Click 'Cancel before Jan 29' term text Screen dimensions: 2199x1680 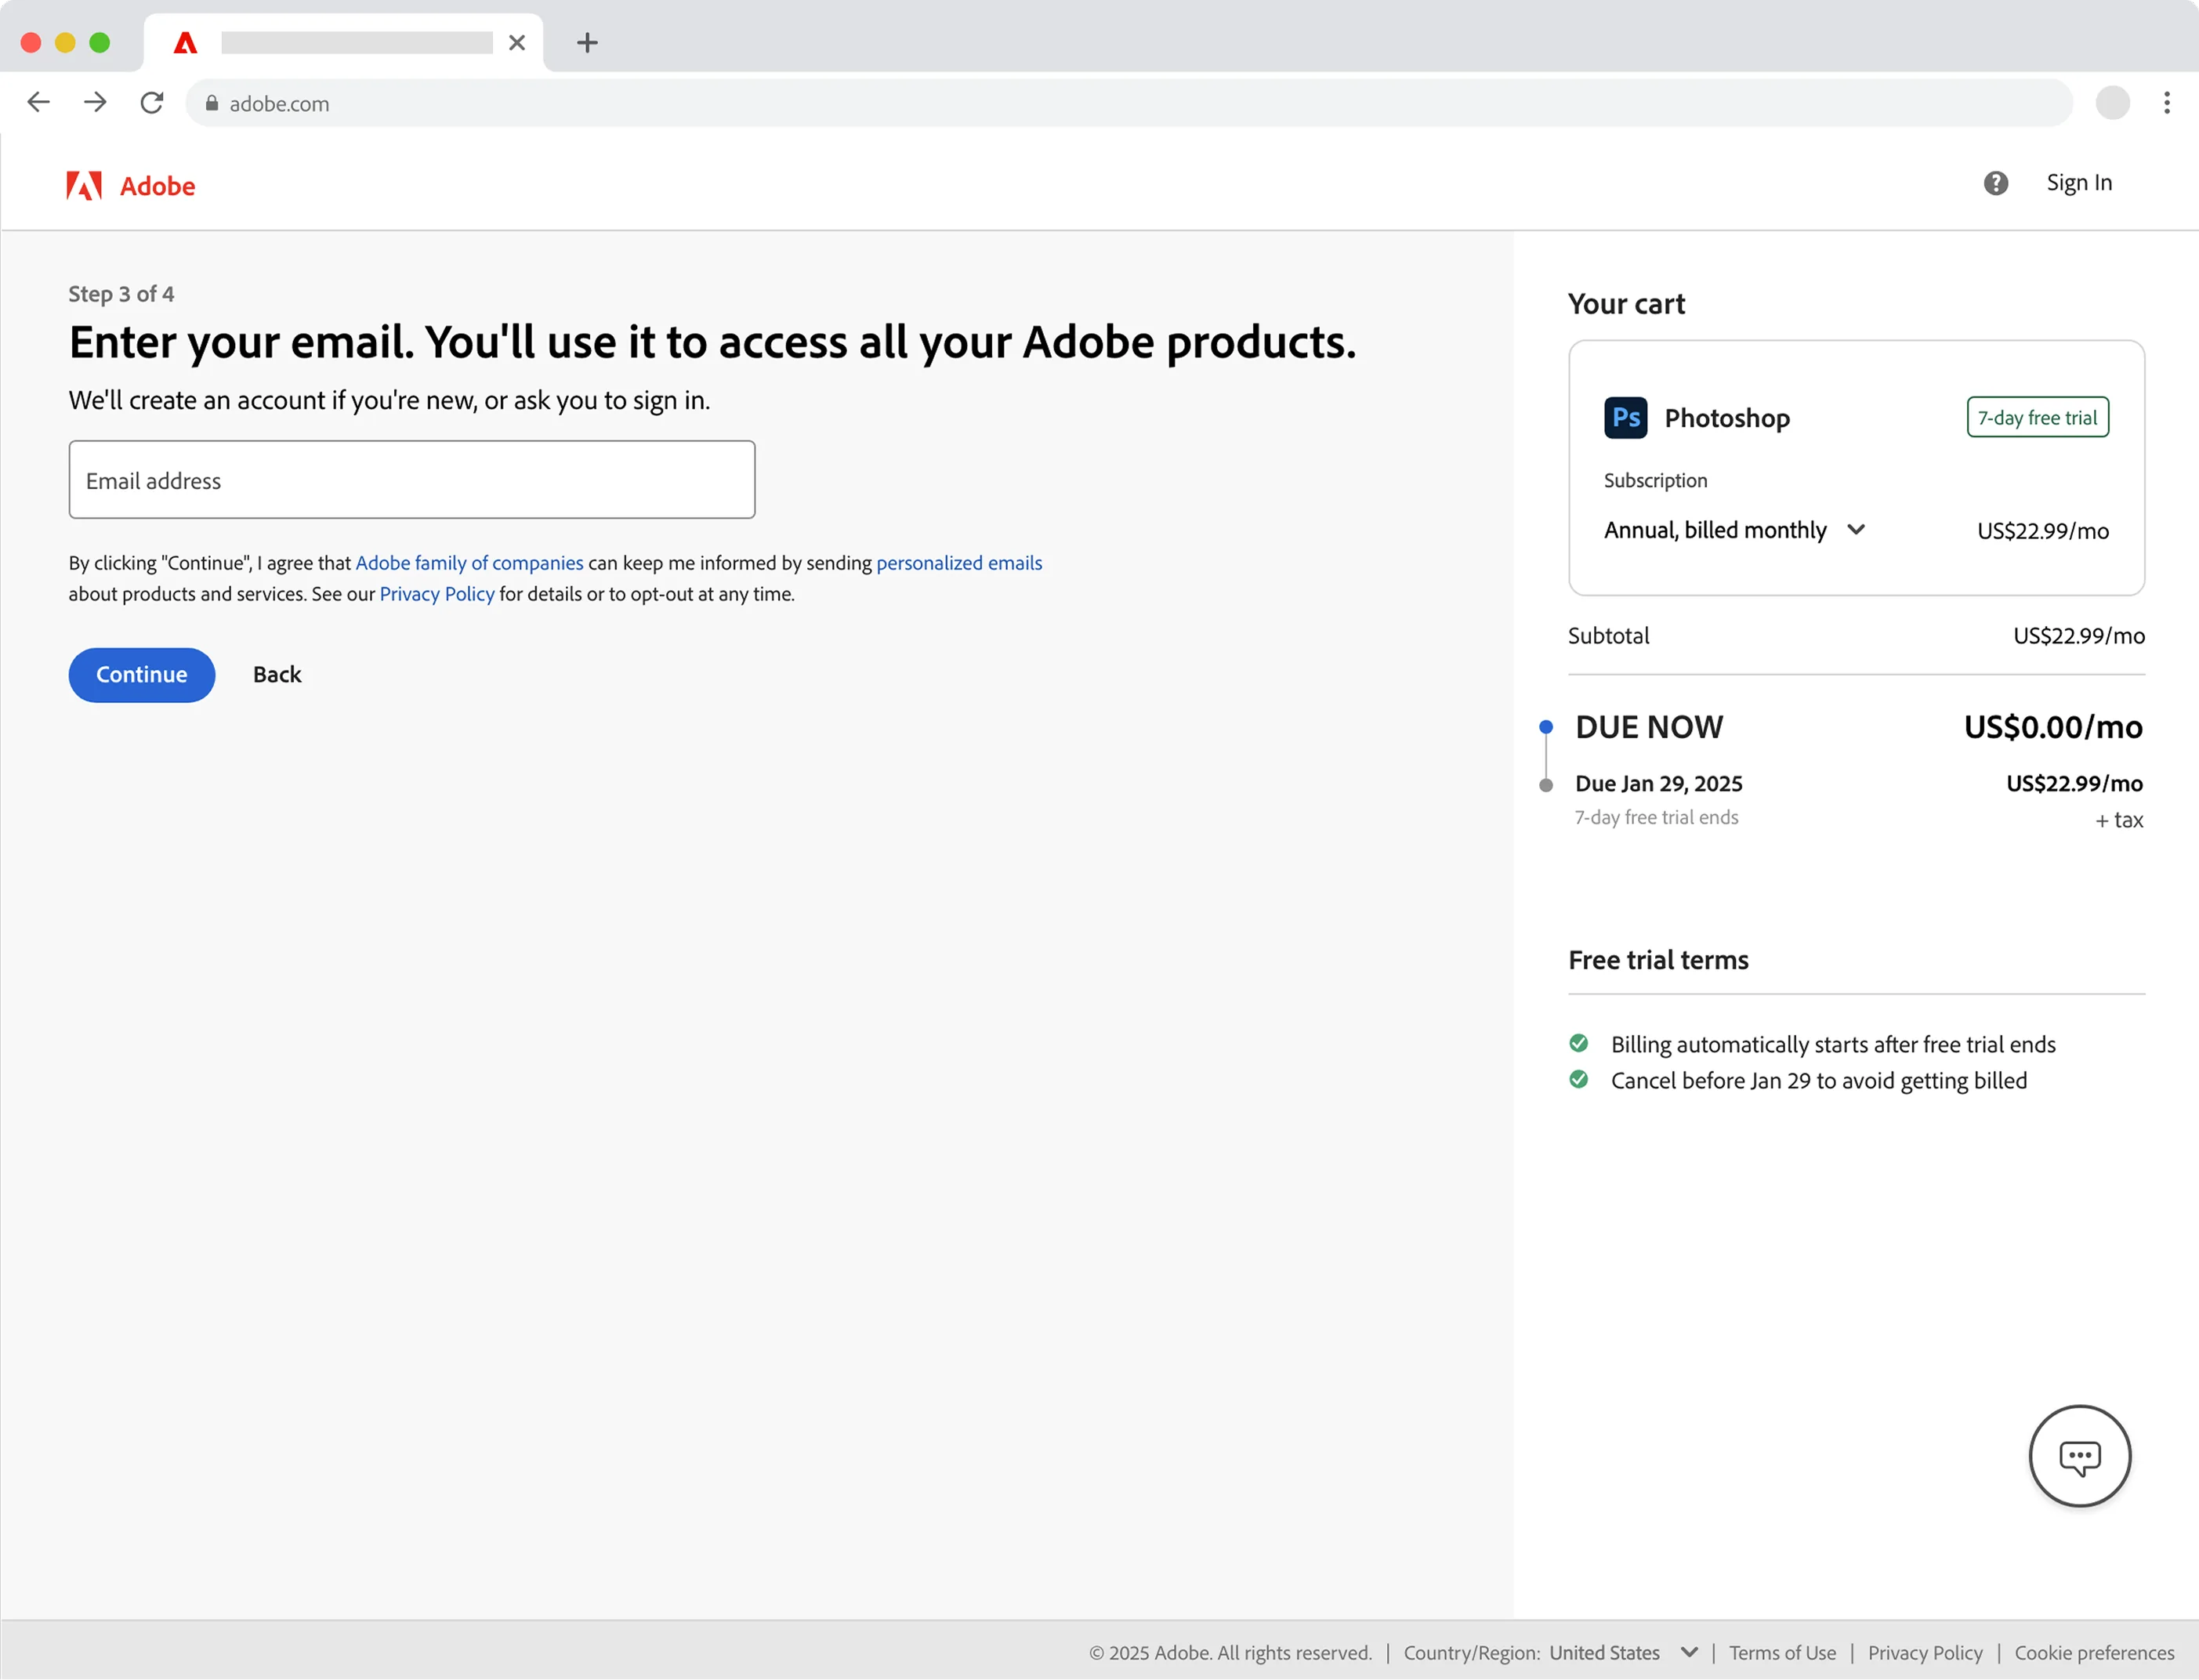coord(1818,1081)
